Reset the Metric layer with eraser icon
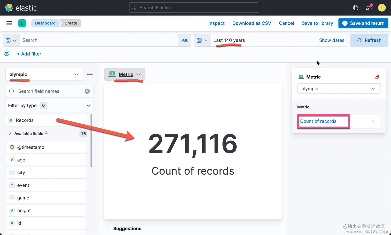391x235 pixels. [377, 77]
